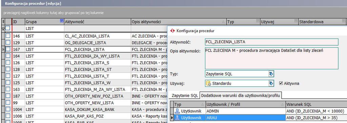The image size is (347, 123).
Task: Click ADMIN user cell
Action: (245, 111)
